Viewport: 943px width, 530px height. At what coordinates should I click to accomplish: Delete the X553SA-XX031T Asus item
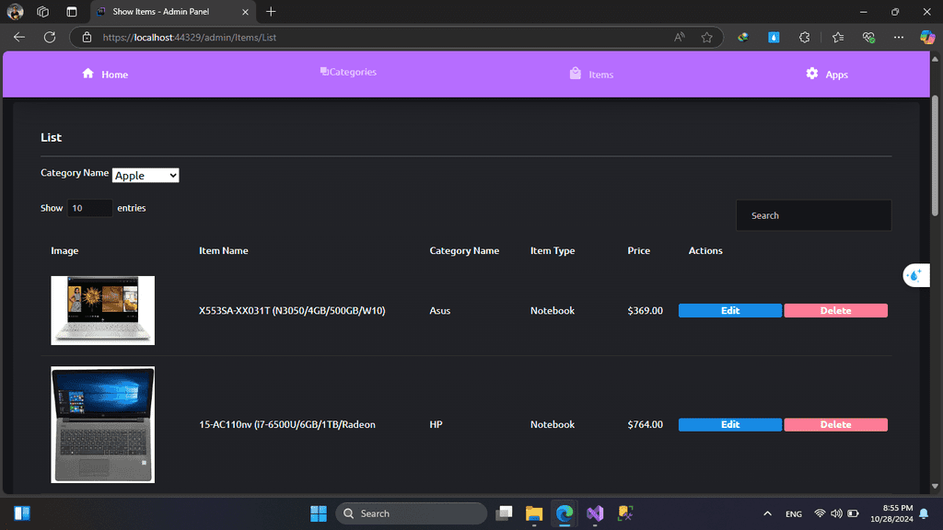pos(835,311)
